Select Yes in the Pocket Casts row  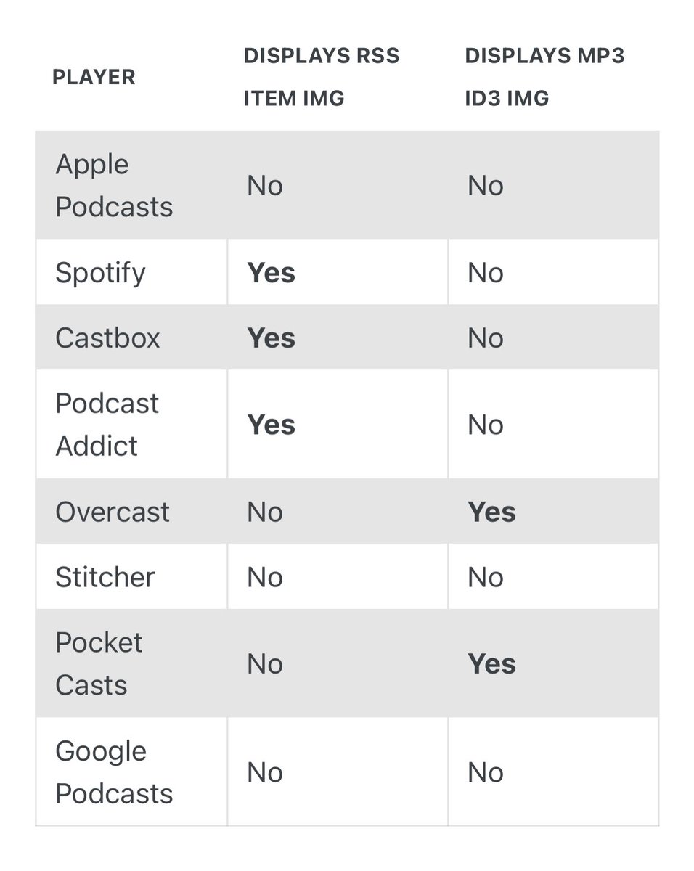[x=492, y=664]
